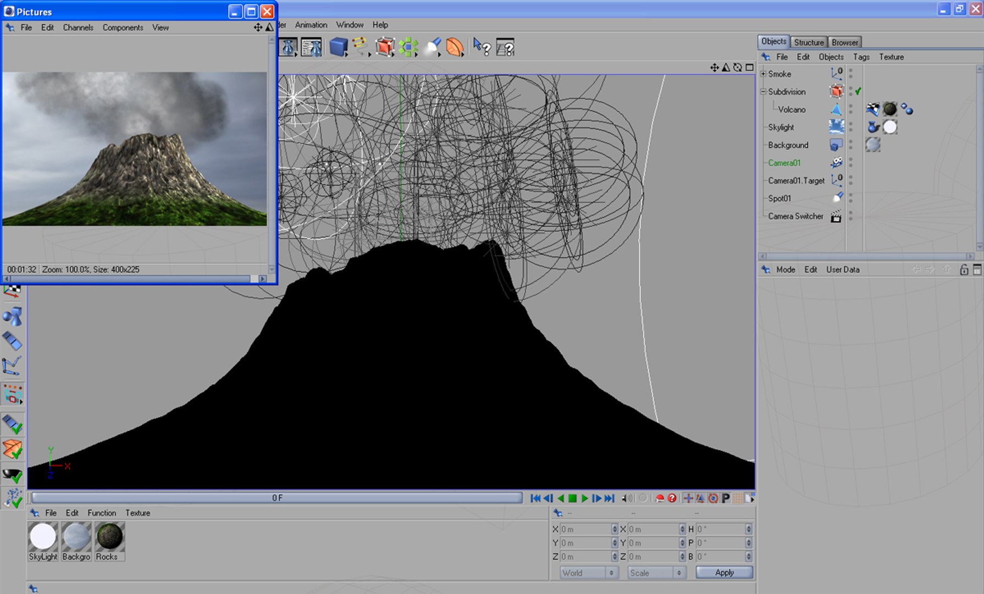Toggle the position key recording button
Screen dimensions: 984x594
click(688, 498)
